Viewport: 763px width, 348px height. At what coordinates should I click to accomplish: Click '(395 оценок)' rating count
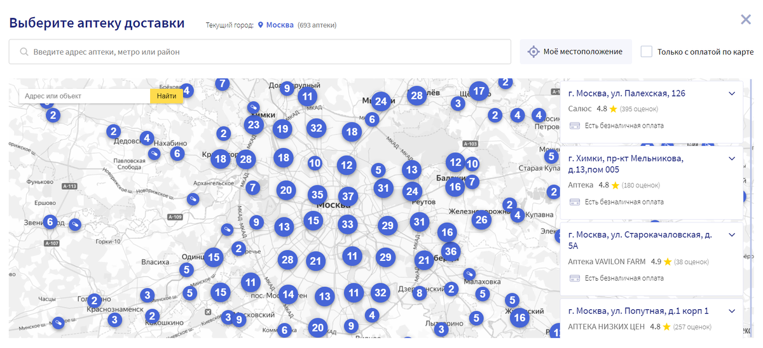coord(640,109)
